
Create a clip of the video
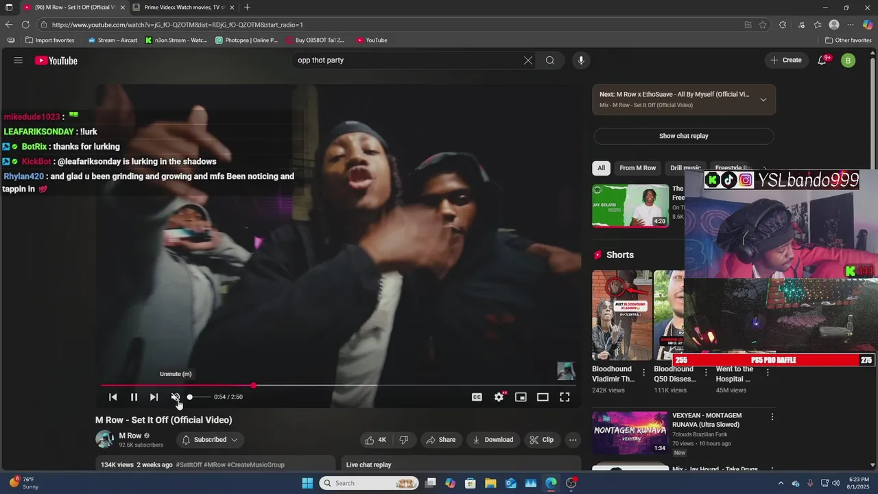click(x=542, y=440)
